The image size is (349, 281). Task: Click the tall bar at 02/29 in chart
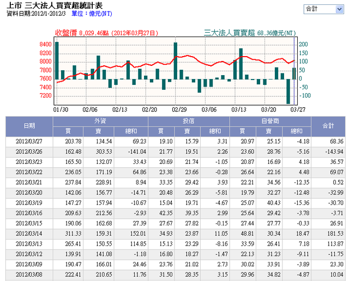[176, 61]
